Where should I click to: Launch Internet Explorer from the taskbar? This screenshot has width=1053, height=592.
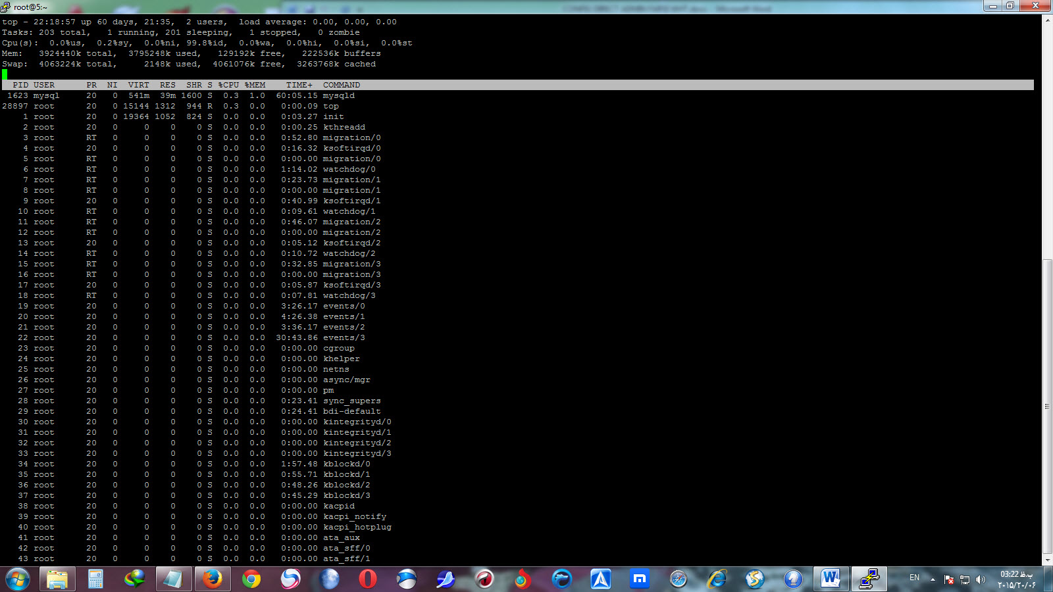717,580
